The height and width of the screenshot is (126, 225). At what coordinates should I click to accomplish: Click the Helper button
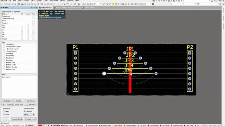coord(7,101)
